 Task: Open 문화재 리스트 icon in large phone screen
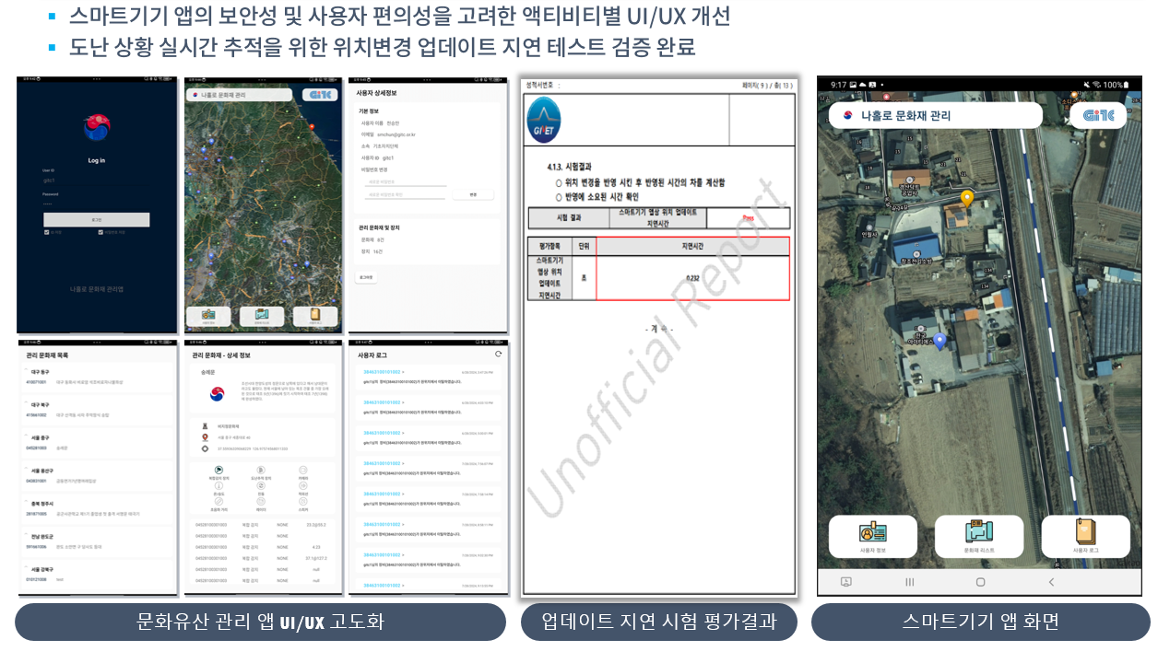point(978,536)
